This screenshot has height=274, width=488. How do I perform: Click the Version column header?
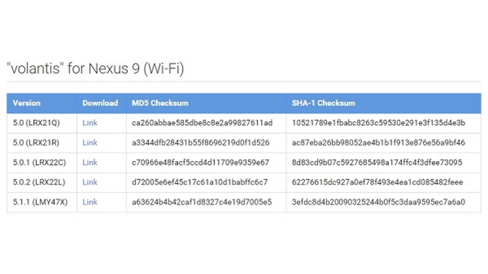click(x=27, y=103)
